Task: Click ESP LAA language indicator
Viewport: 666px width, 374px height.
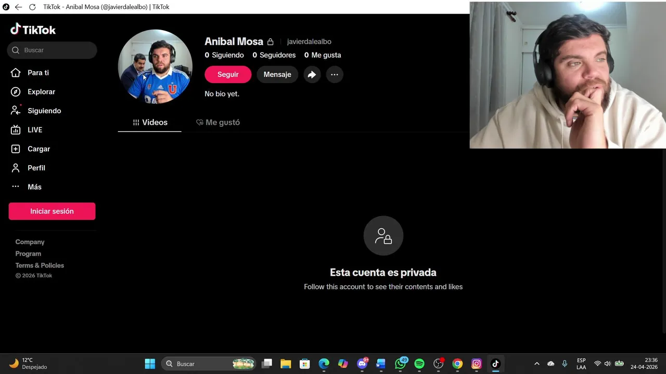Action: [x=581, y=364]
